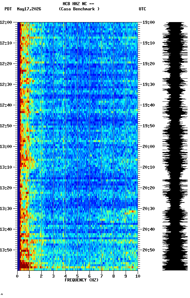Click the '13:30' PDT time label
Screen dimensions: 190x298
coord(6,209)
